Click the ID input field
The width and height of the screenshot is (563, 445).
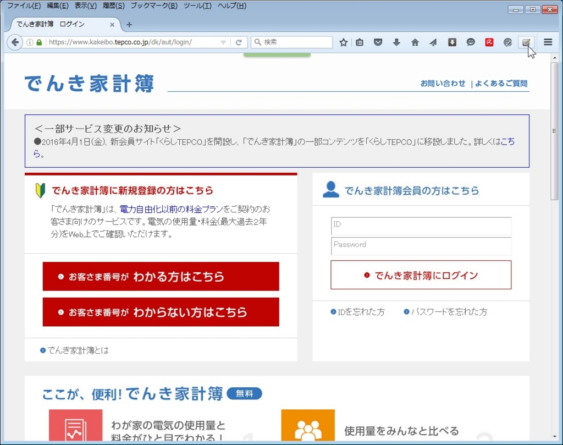[x=421, y=227]
